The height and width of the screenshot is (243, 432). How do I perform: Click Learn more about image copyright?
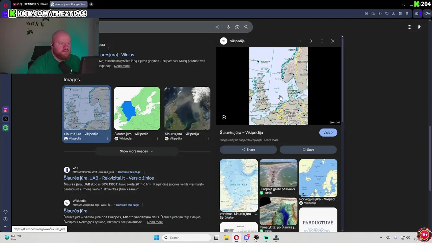271,140
